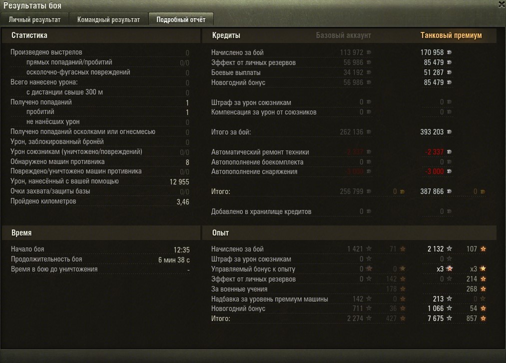The height and width of the screenshot is (363, 506).
Task: Click gold star next to 268 военные учения
Action: (x=483, y=288)
